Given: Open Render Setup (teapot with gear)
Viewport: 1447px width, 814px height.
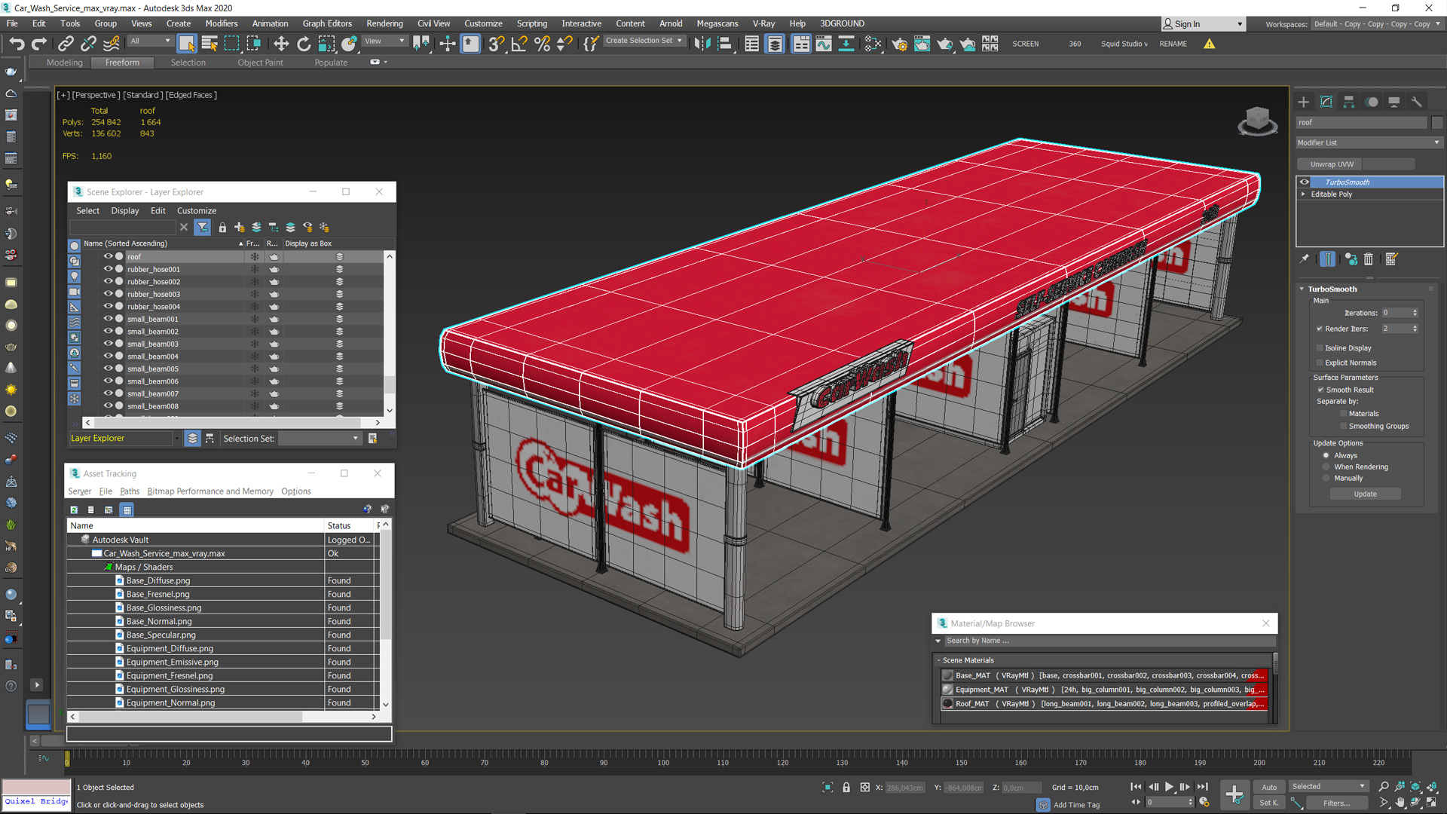Looking at the screenshot, I should click(x=899, y=44).
